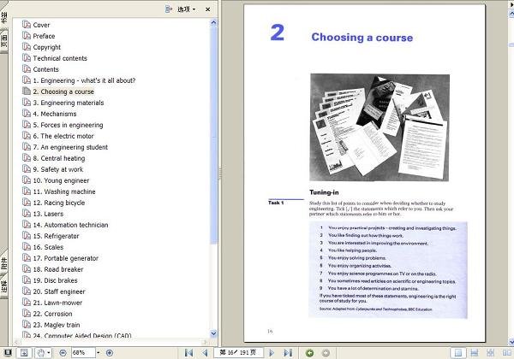Open the 页面 pages side tab
514x359 pixels.
point(5,38)
